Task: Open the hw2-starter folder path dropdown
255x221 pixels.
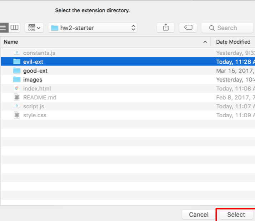Action: pyautogui.click(x=92, y=28)
